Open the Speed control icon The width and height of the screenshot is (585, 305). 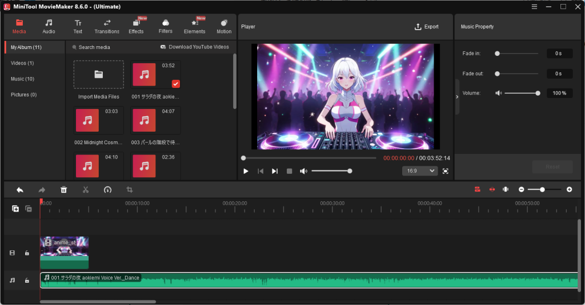[x=107, y=190]
